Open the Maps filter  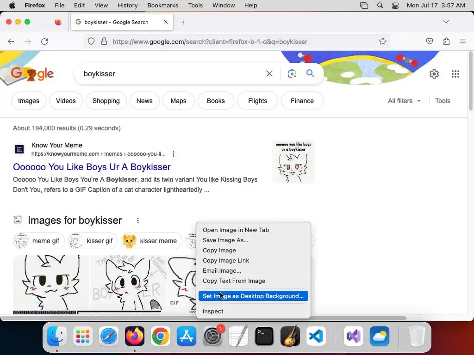pos(178,101)
